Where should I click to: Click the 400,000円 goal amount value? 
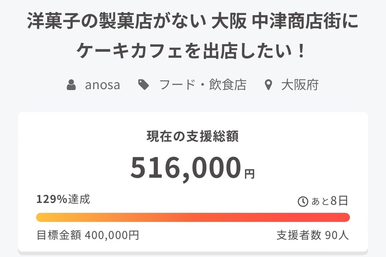point(112,235)
